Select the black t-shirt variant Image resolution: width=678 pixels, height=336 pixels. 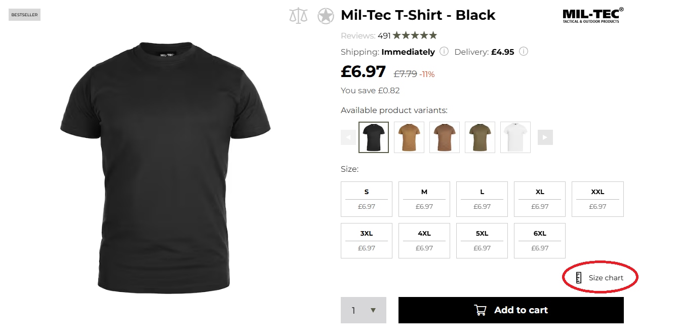click(x=373, y=137)
